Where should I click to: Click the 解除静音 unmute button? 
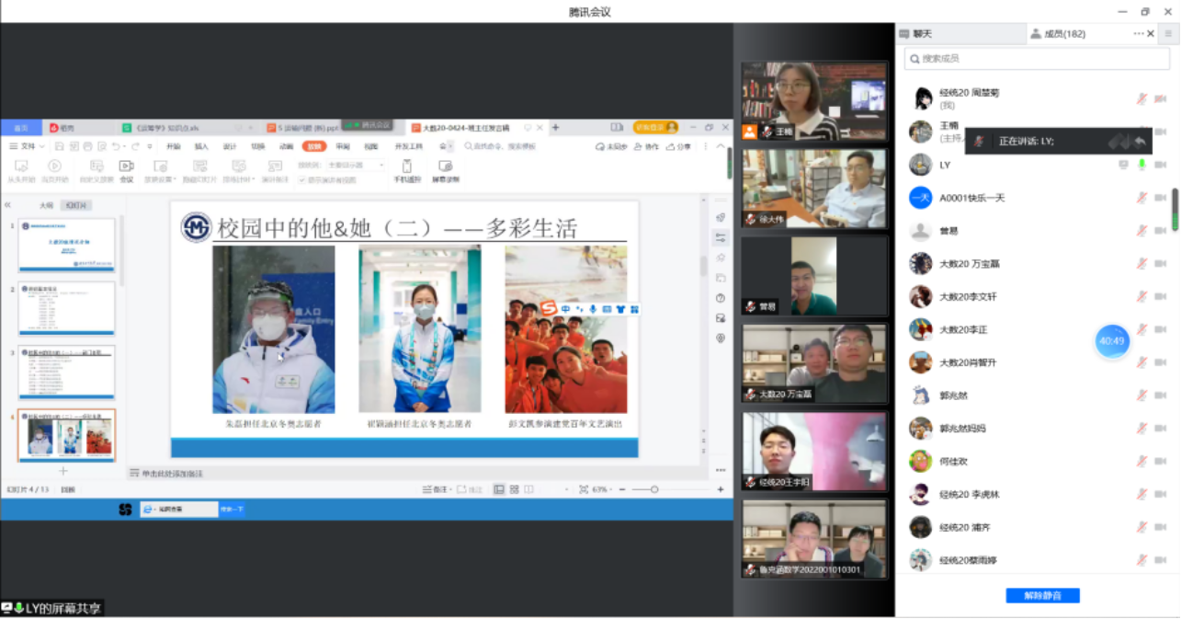[1042, 596]
